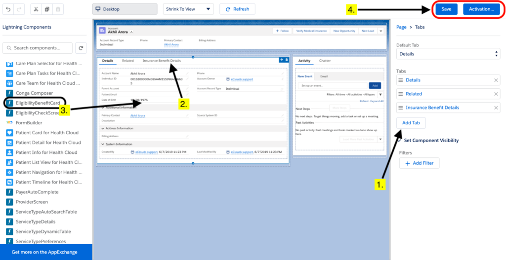The image size is (506, 260).
Task: Click the Cut scissors icon
Action: [36, 9]
